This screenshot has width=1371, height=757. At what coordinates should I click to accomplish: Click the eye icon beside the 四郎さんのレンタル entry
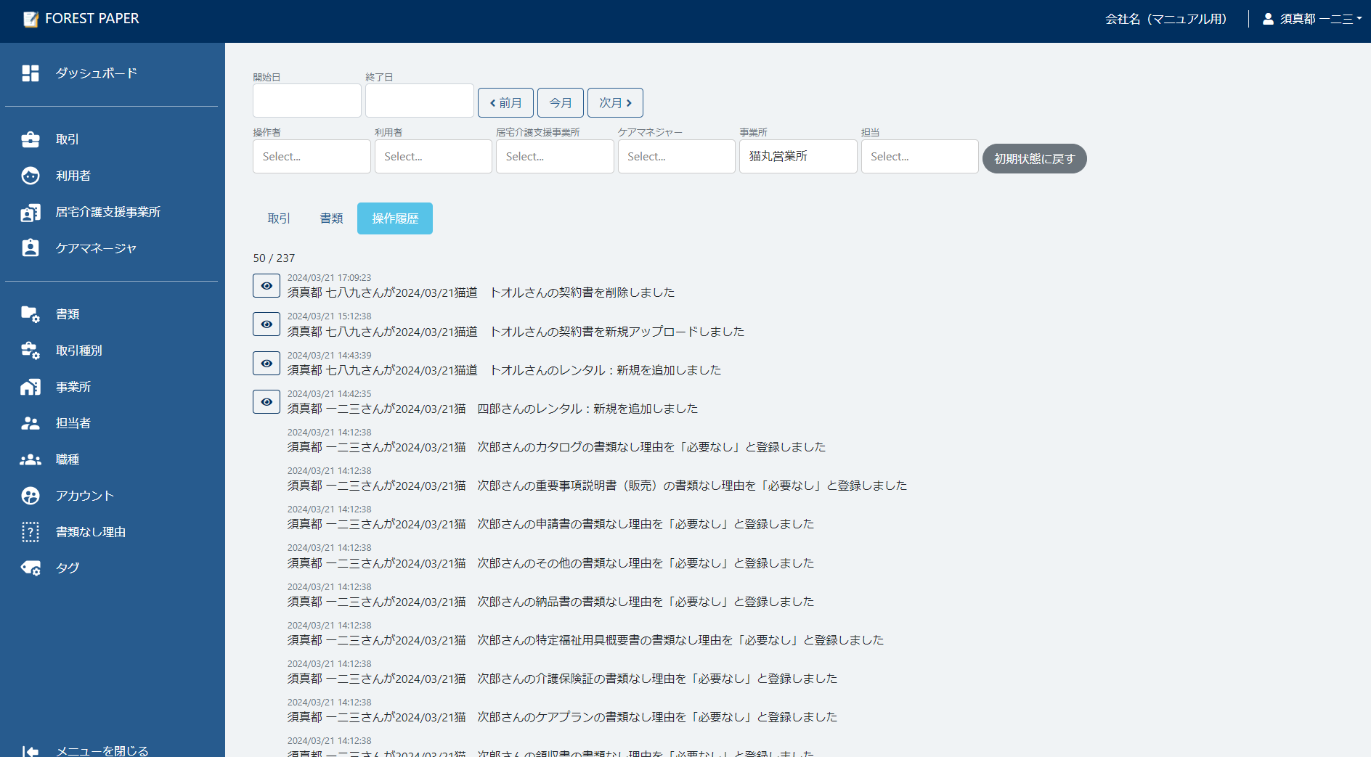point(266,401)
